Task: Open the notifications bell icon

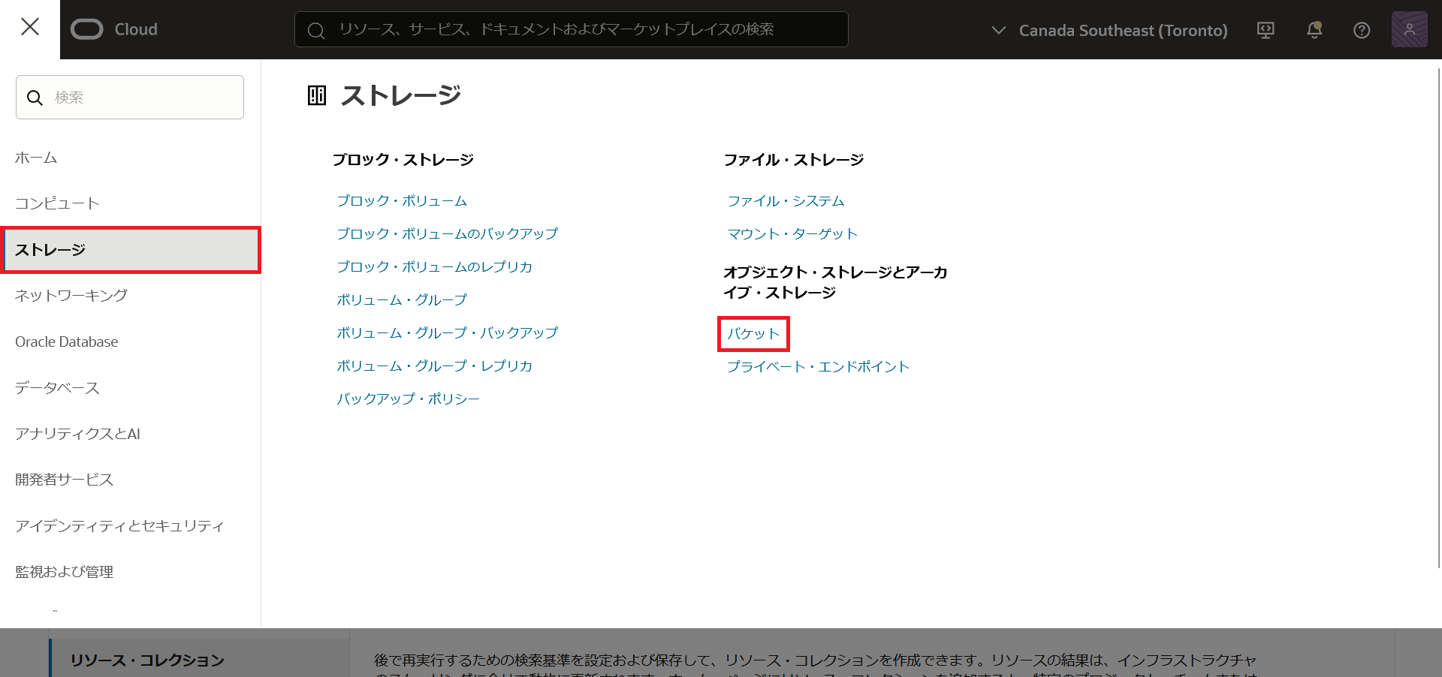Action: 1314,30
